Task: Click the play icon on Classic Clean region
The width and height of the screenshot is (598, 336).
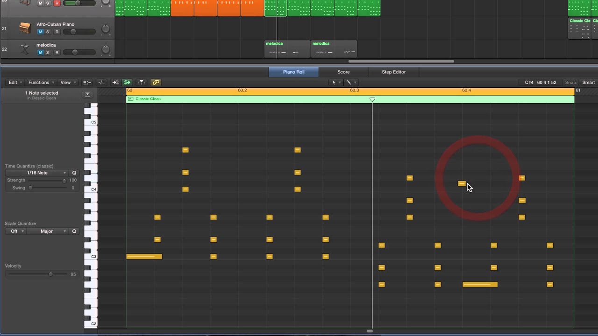Action: (130, 99)
